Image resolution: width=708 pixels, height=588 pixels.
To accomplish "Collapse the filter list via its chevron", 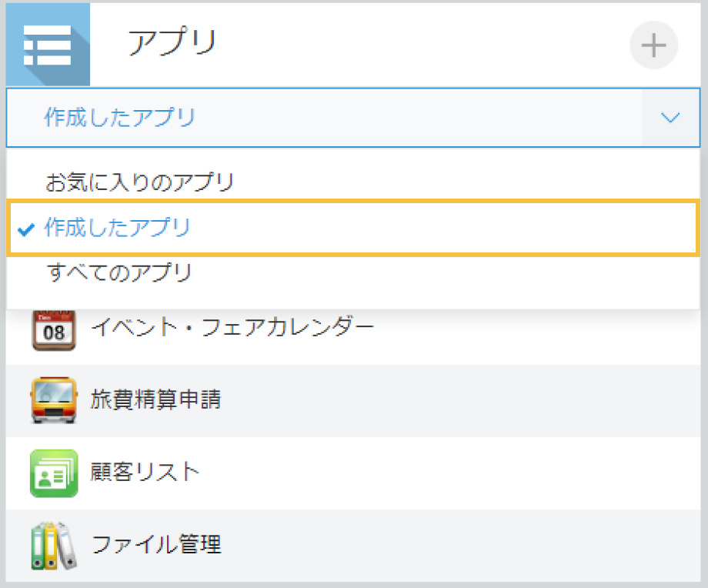I will pyautogui.click(x=670, y=118).
